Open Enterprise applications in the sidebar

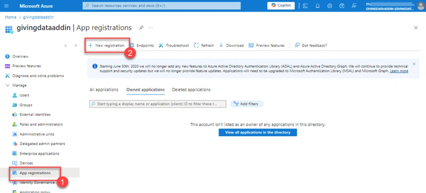(x=40, y=154)
